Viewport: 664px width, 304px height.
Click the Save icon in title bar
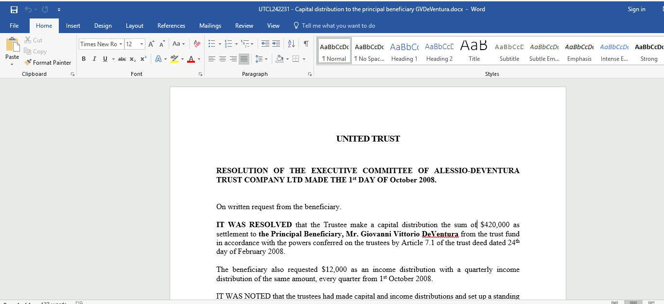click(x=14, y=10)
